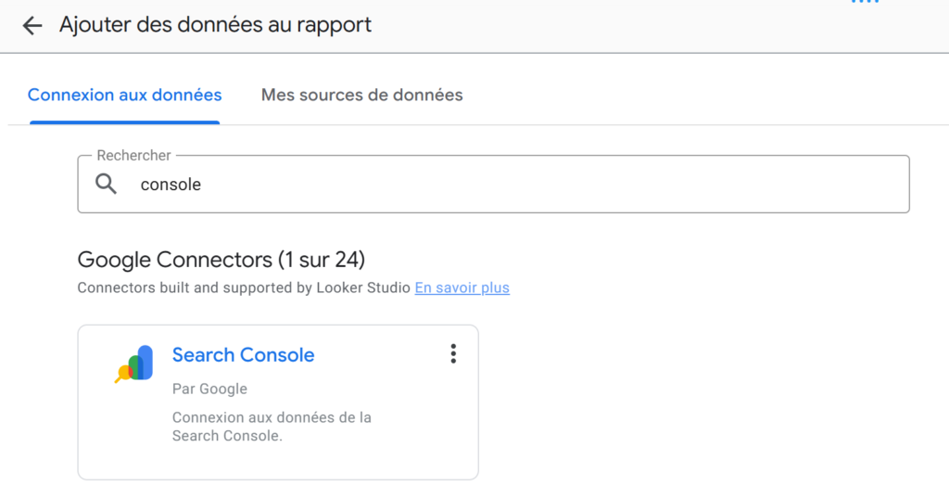The width and height of the screenshot is (949, 498).
Task: Click the Ajouter des données au rapport title
Action: pyautogui.click(x=215, y=25)
